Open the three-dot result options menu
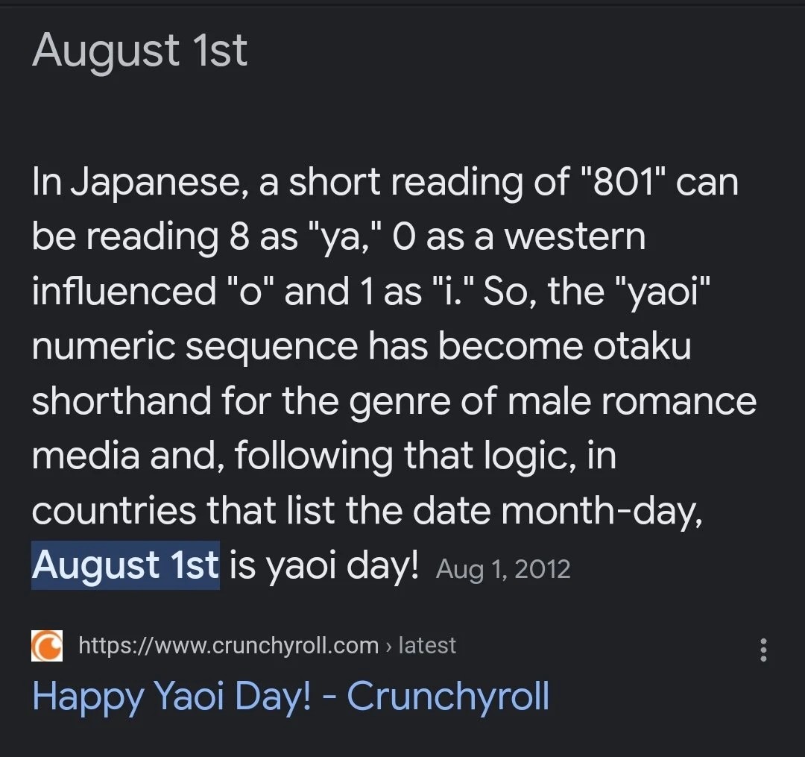The width and height of the screenshot is (805, 757). [x=763, y=650]
